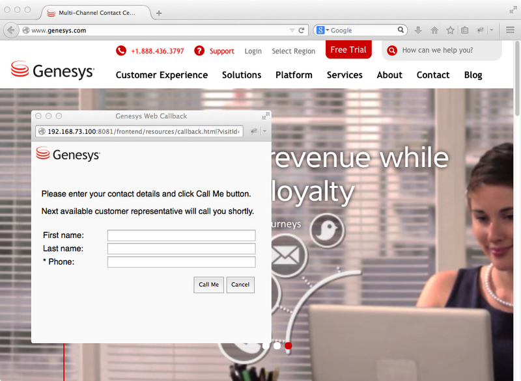Click the bird icon circle on the page
The height and width of the screenshot is (381, 521).
[x=326, y=230]
